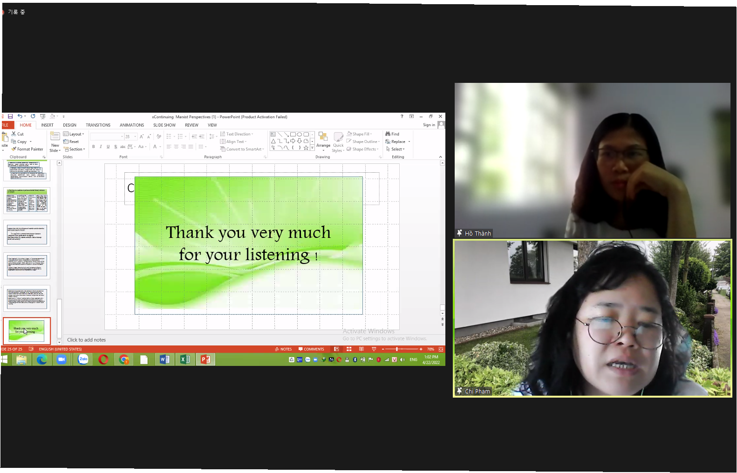Adjust the zoom slider in status bar
This screenshot has height=473, width=737.
click(396, 349)
